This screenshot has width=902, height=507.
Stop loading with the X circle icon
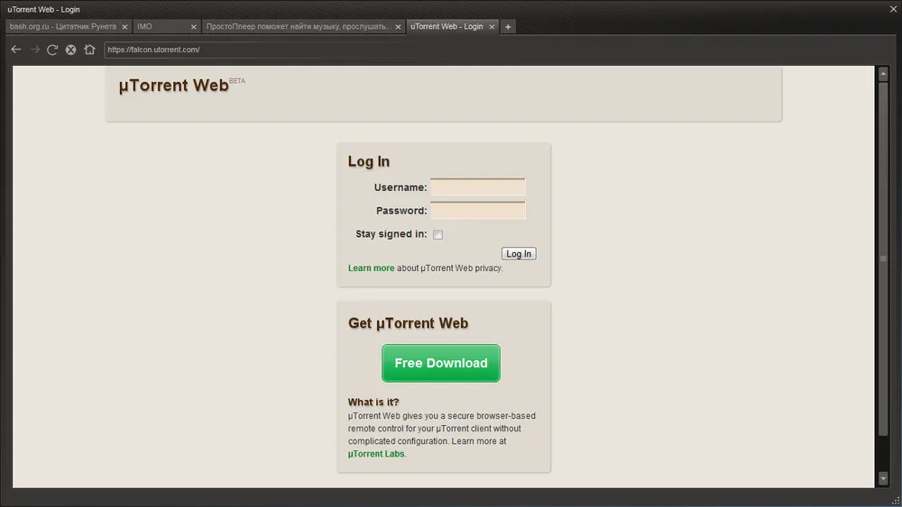70,50
